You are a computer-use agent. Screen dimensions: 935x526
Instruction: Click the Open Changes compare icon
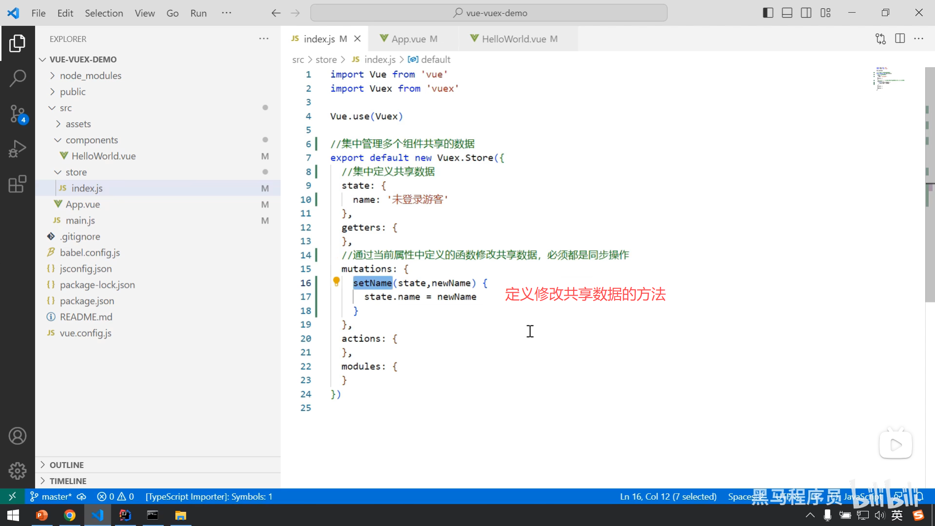click(x=880, y=39)
